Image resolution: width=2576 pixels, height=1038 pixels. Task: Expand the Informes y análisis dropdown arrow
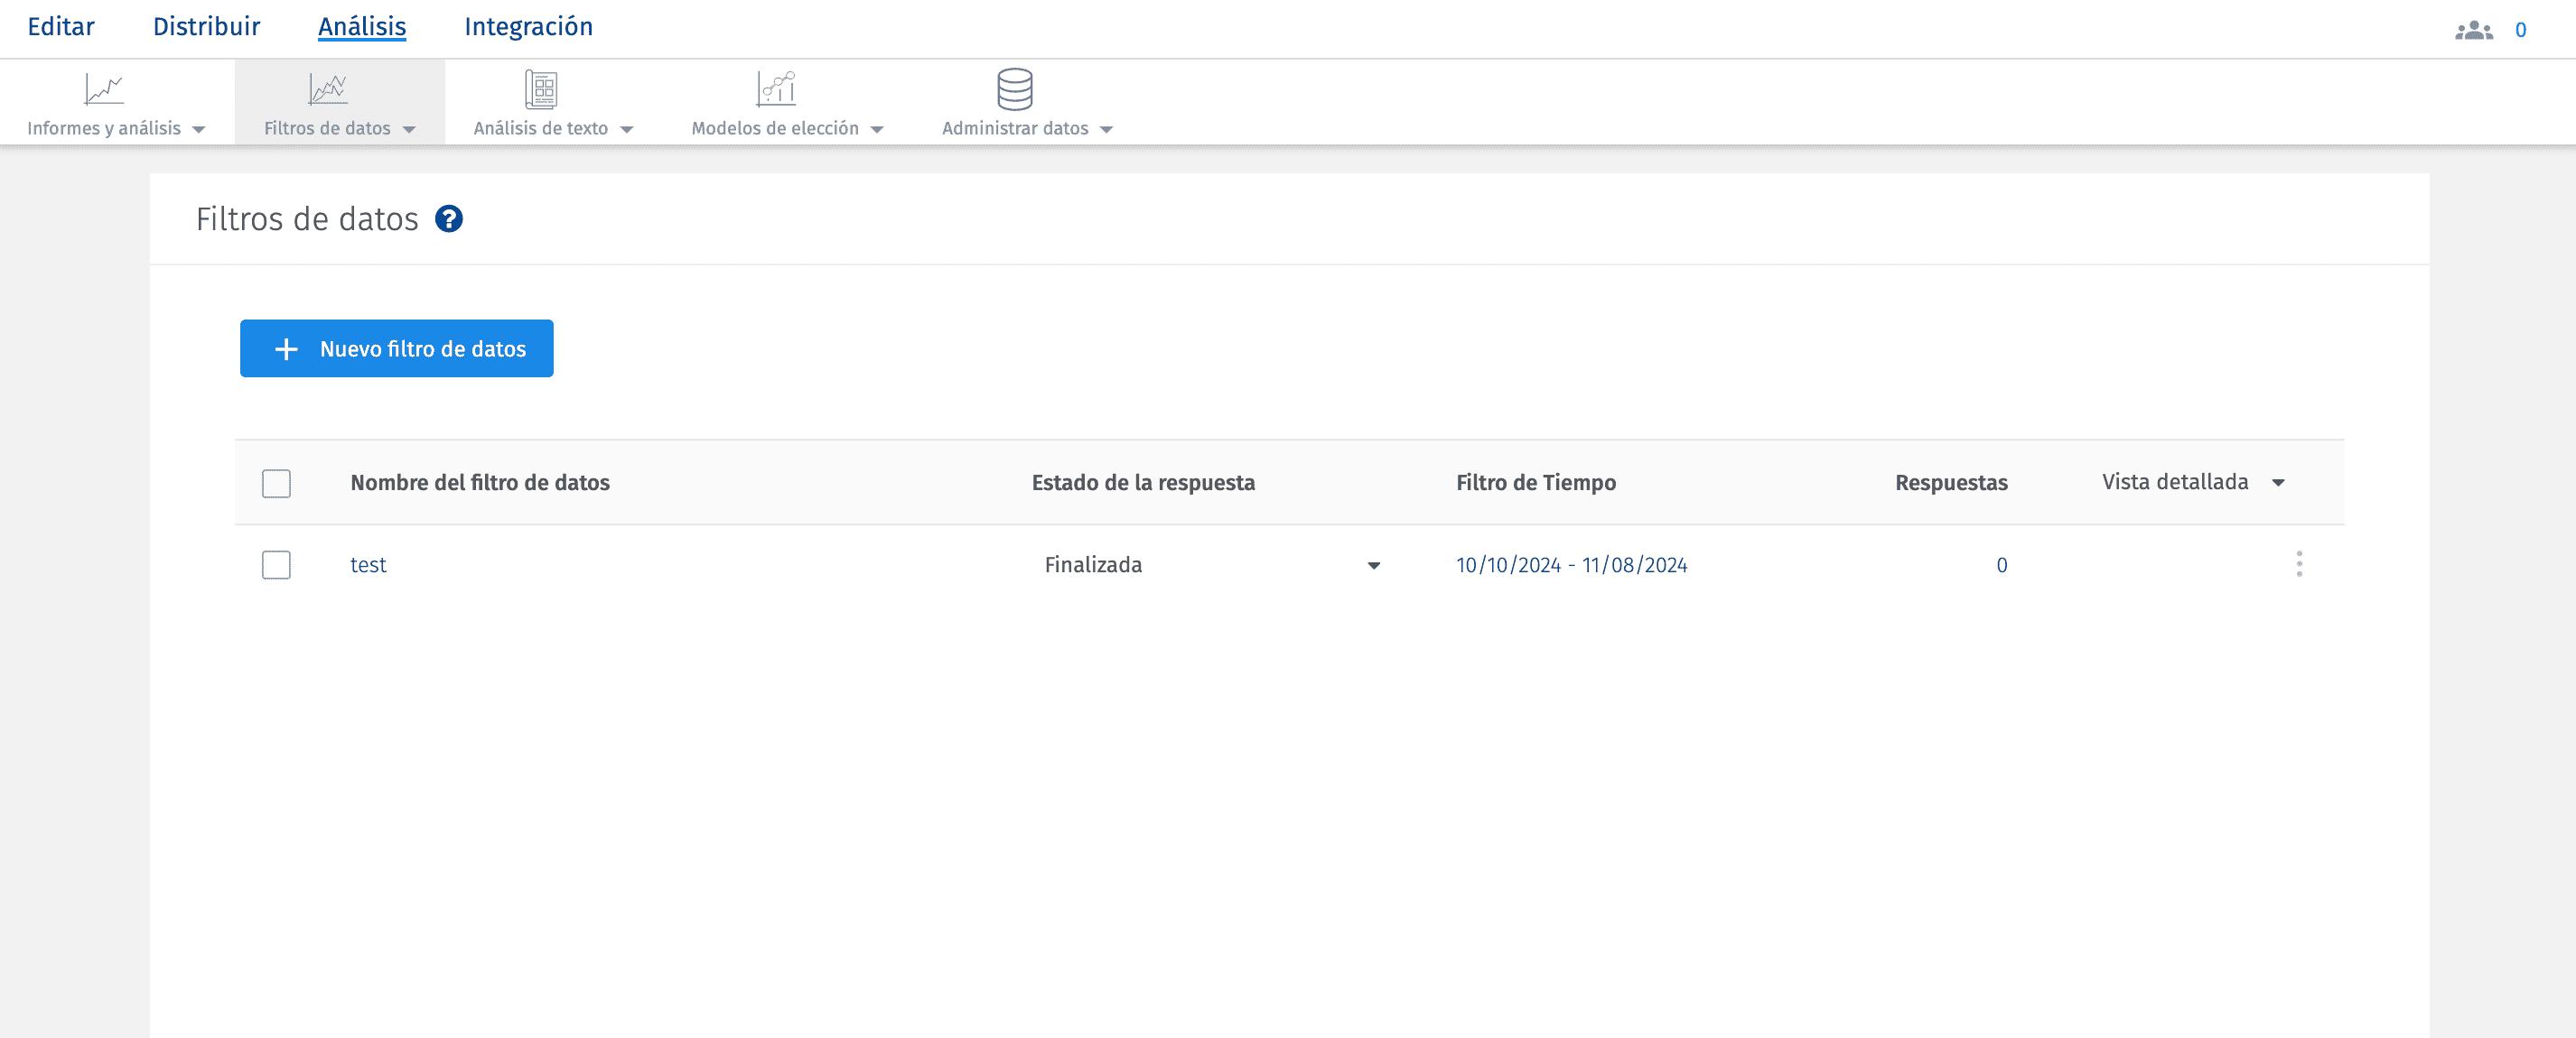click(x=199, y=130)
